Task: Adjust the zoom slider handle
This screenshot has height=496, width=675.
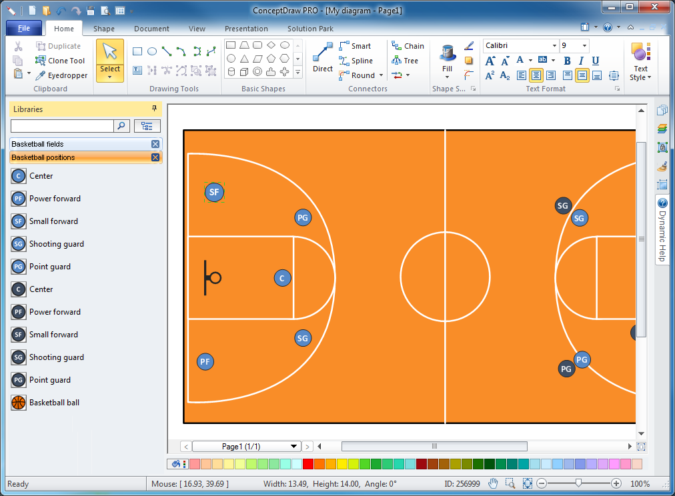Action: 578,483
